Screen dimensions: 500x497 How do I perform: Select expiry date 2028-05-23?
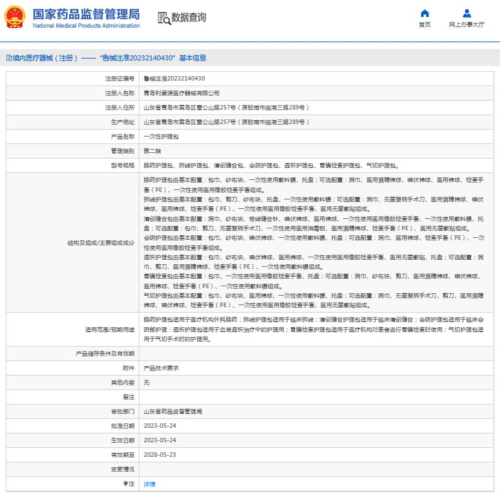(x=160, y=454)
